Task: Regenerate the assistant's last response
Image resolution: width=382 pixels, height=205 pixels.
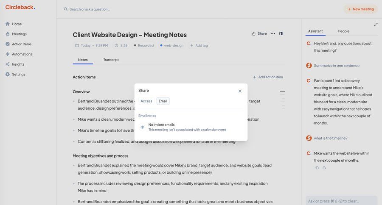Action: click(x=324, y=168)
